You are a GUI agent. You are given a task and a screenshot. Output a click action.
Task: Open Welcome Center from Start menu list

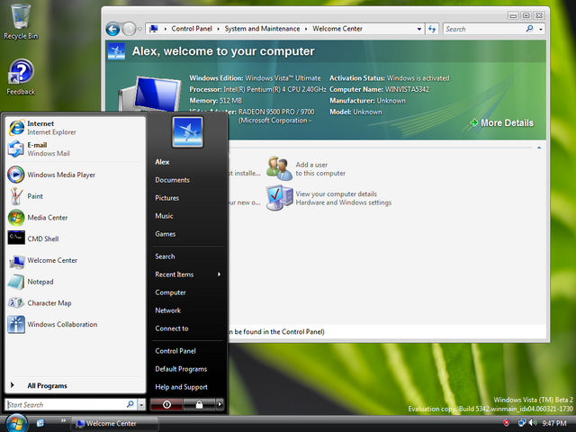(x=75, y=260)
